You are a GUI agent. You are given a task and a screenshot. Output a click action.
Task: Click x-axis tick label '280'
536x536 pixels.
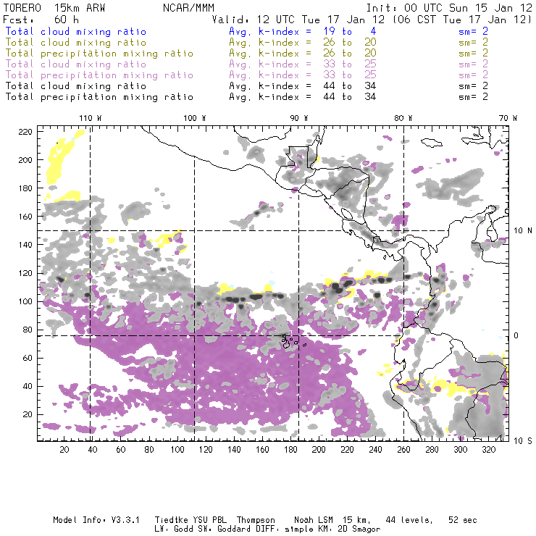[432, 450]
